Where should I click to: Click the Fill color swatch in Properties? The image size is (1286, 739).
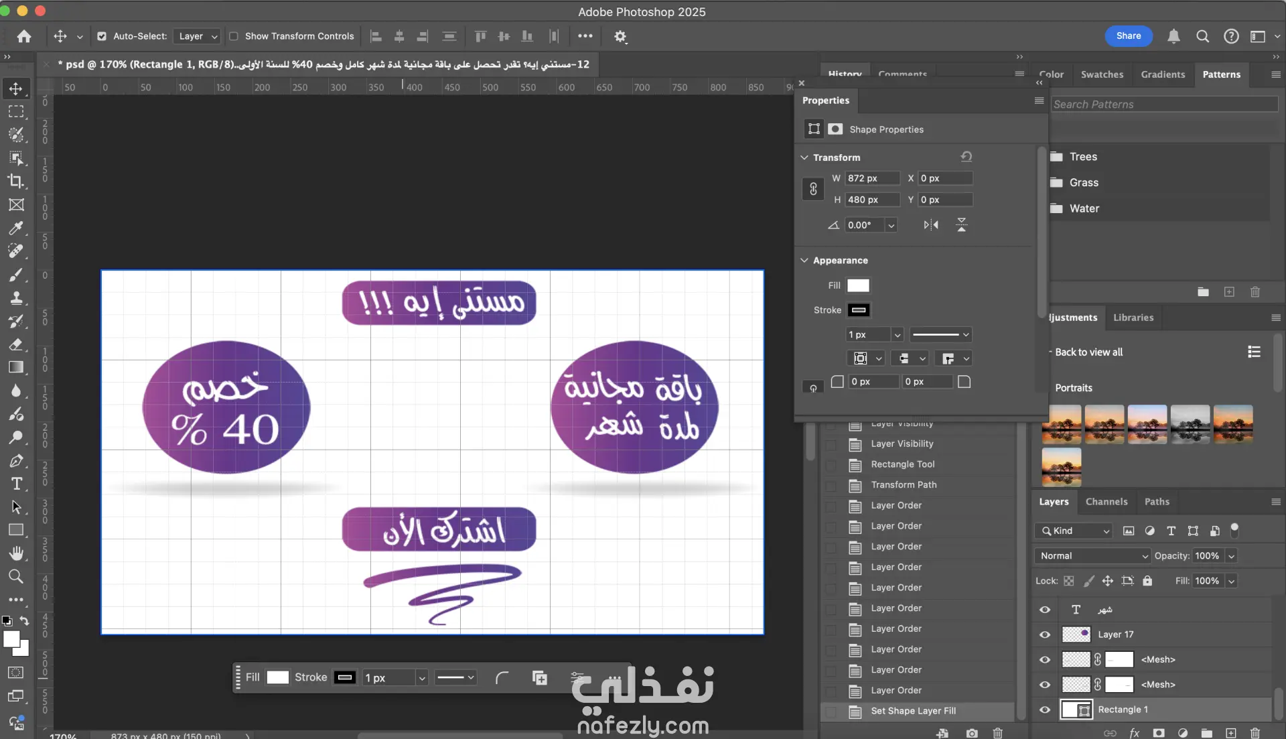click(858, 285)
